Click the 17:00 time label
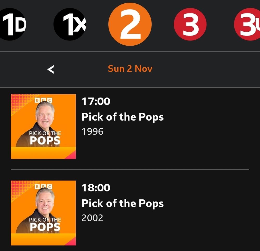 tap(96, 101)
